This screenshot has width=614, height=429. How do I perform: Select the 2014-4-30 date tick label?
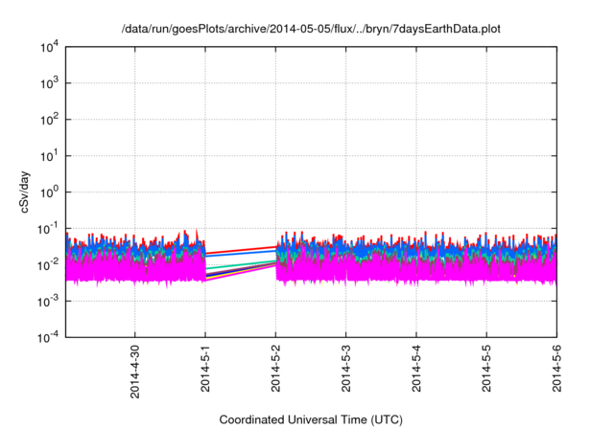[134, 372]
